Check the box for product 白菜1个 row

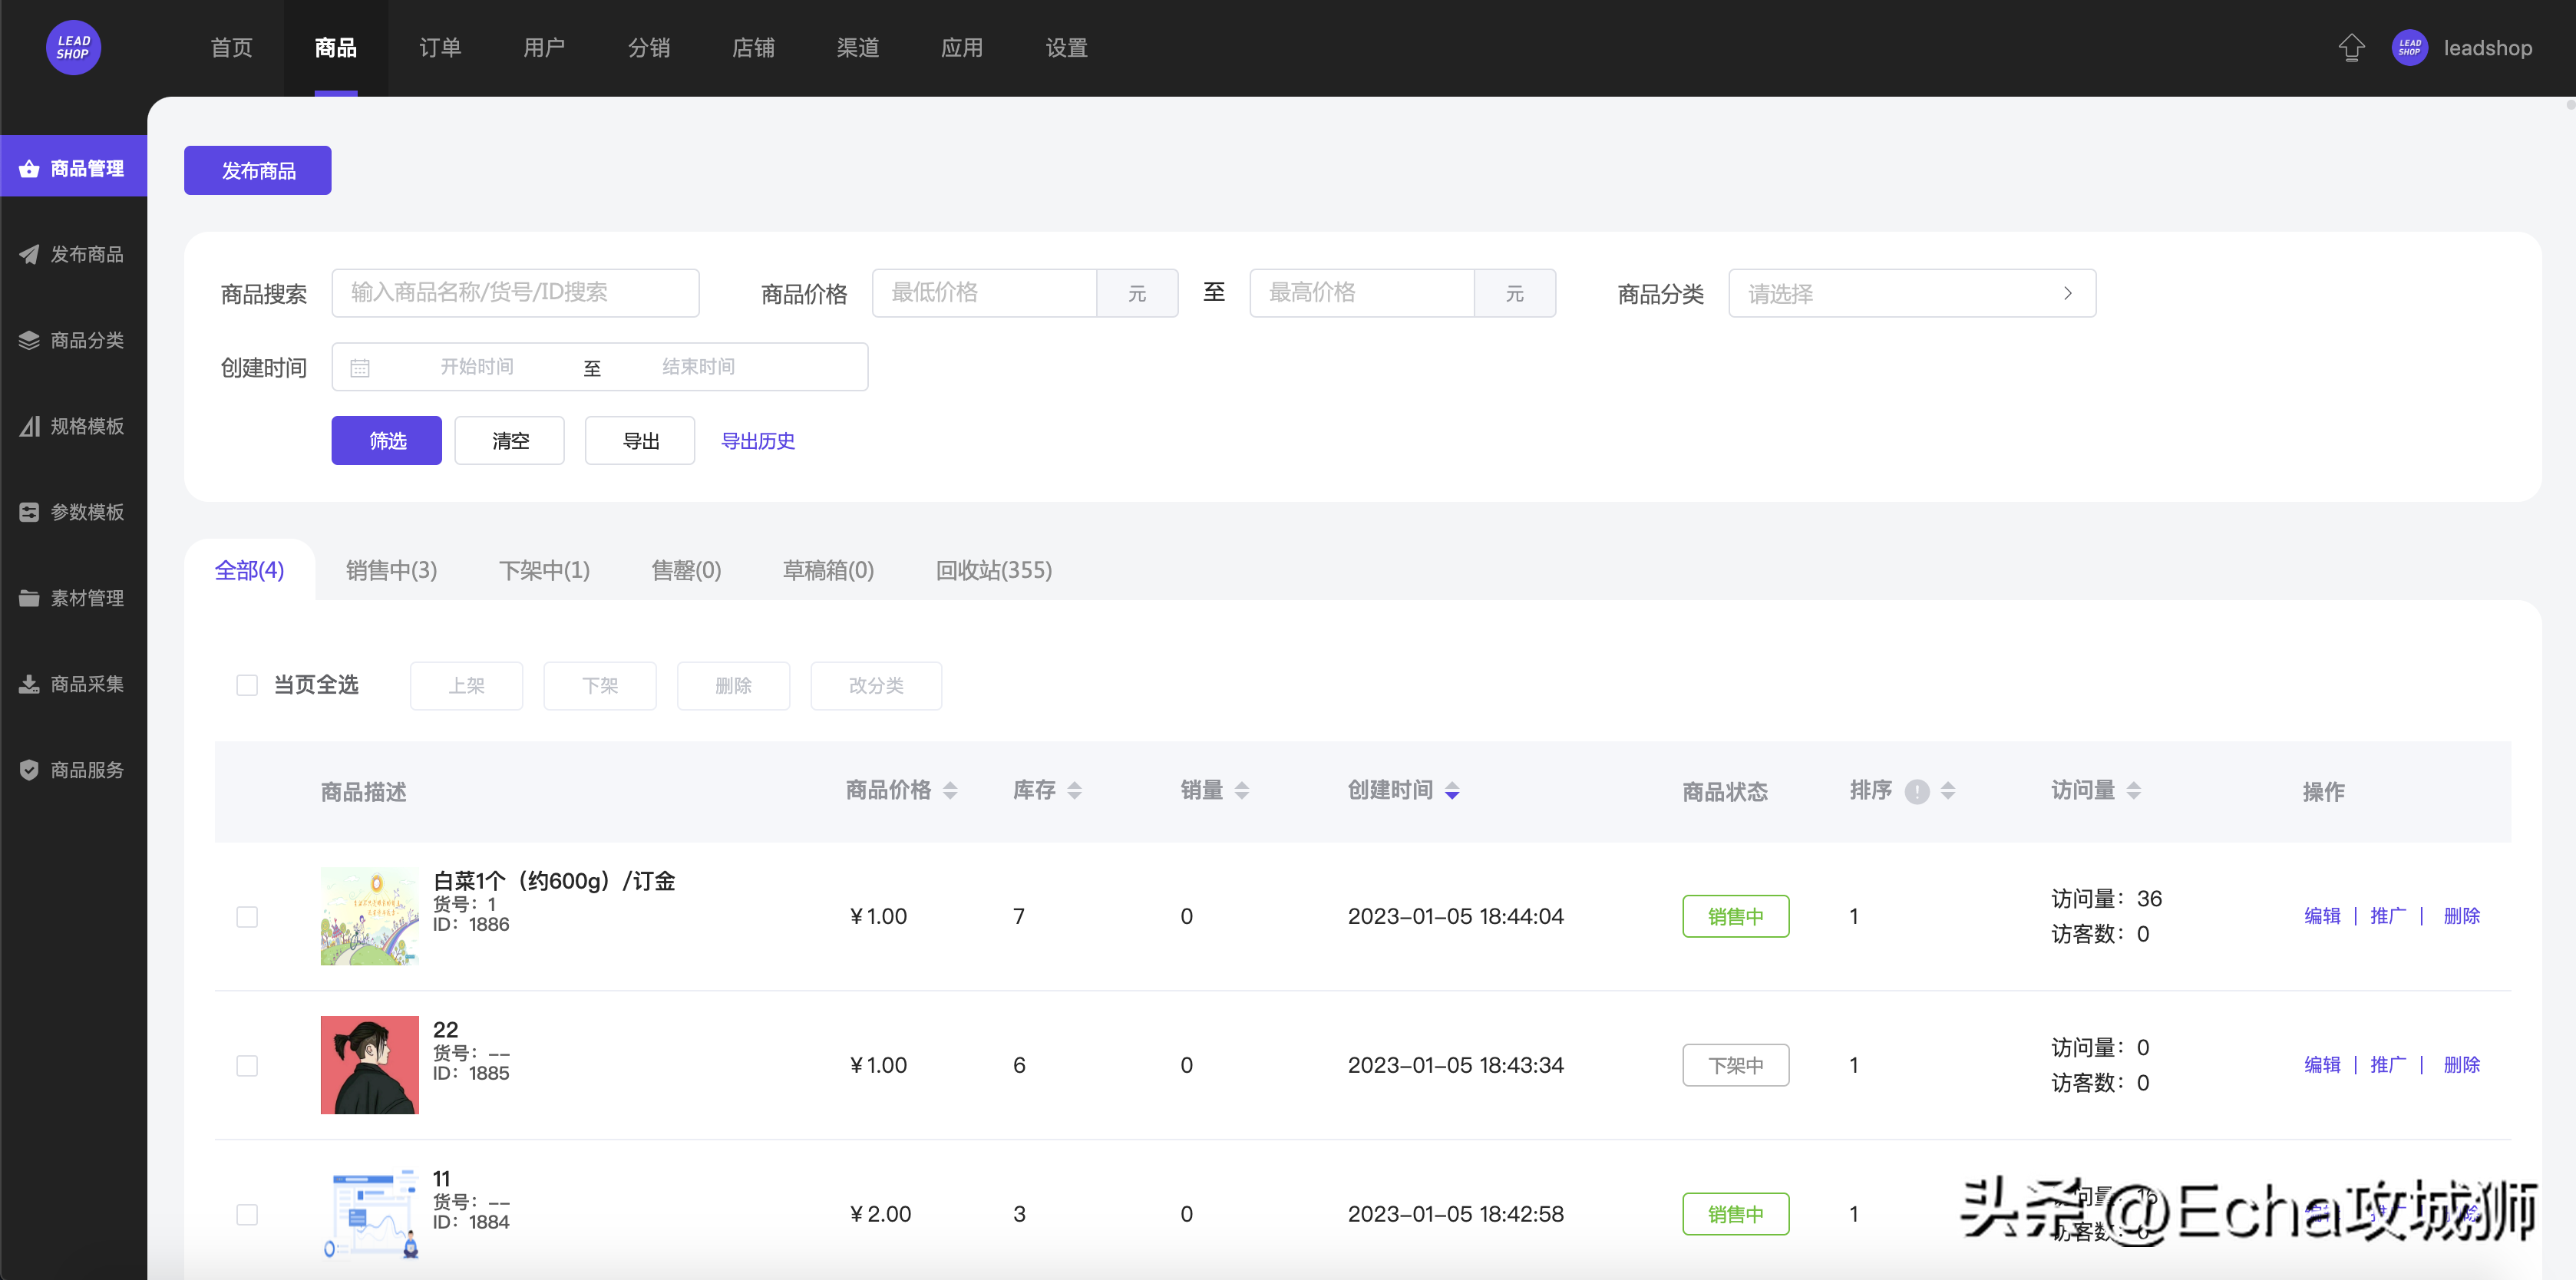pos(247,916)
